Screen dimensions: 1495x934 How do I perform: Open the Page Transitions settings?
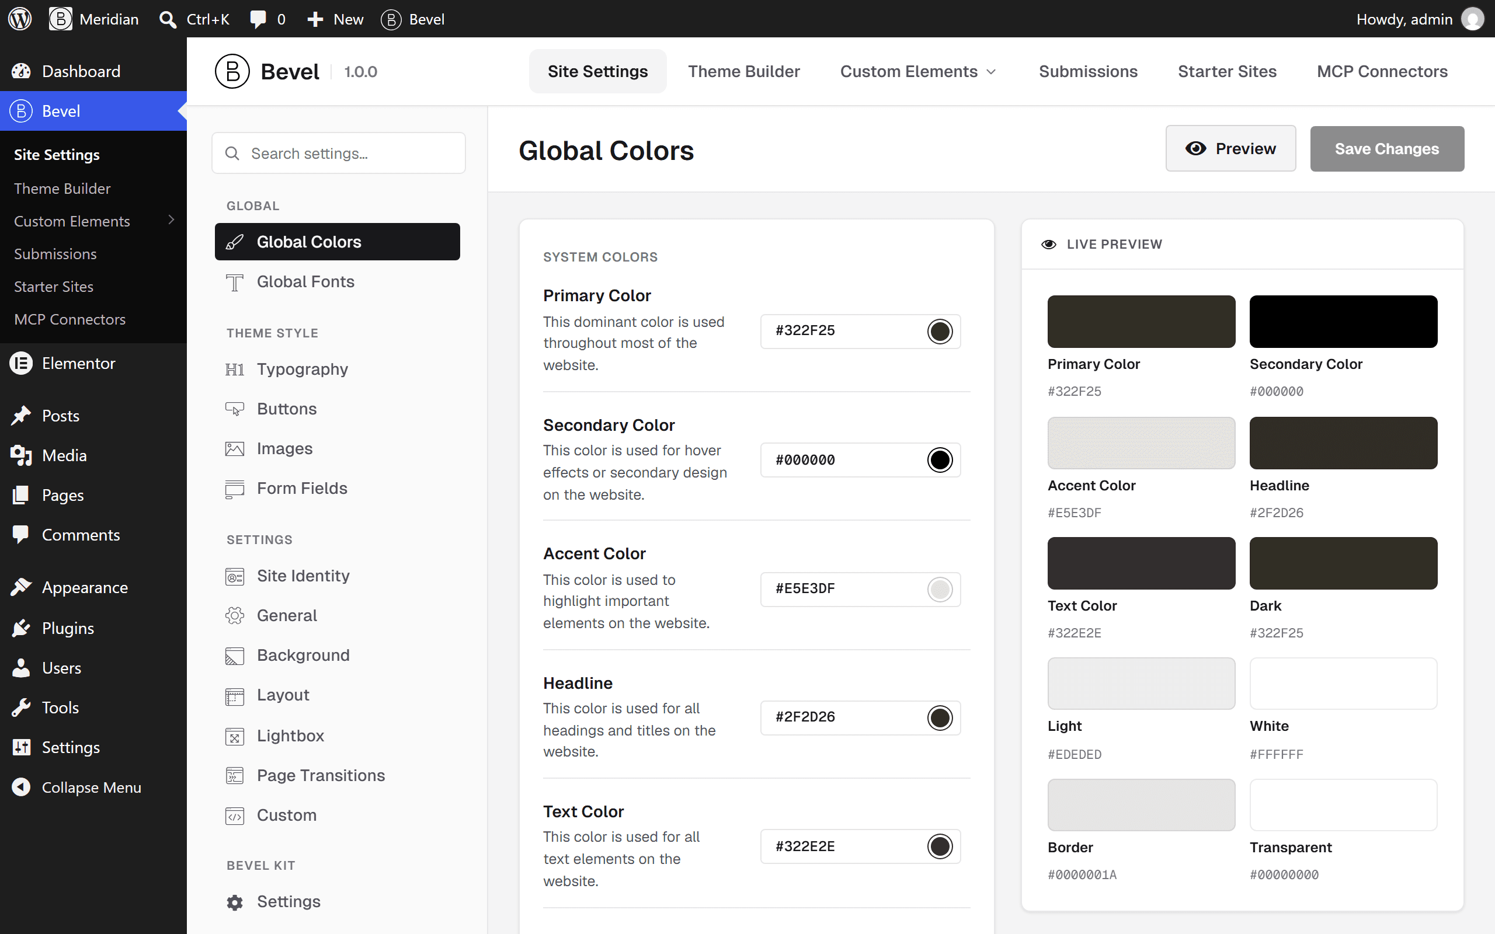pyautogui.click(x=338, y=775)
